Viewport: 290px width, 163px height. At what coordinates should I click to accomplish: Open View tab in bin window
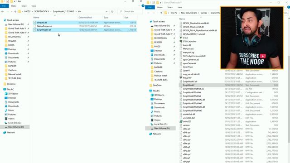click(34, 6)
